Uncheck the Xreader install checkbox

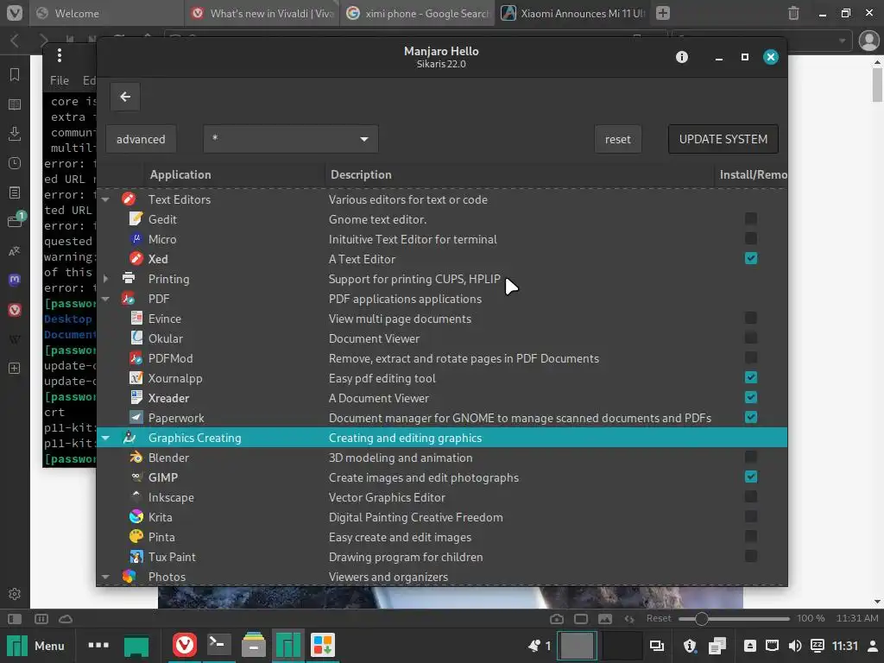[750, 397]
